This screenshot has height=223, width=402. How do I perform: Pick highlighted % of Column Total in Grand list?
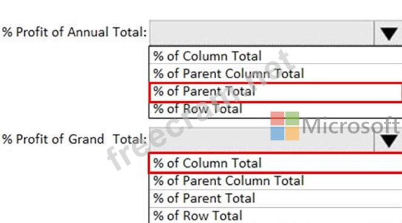pyautogui.click(x=275, y=163)
